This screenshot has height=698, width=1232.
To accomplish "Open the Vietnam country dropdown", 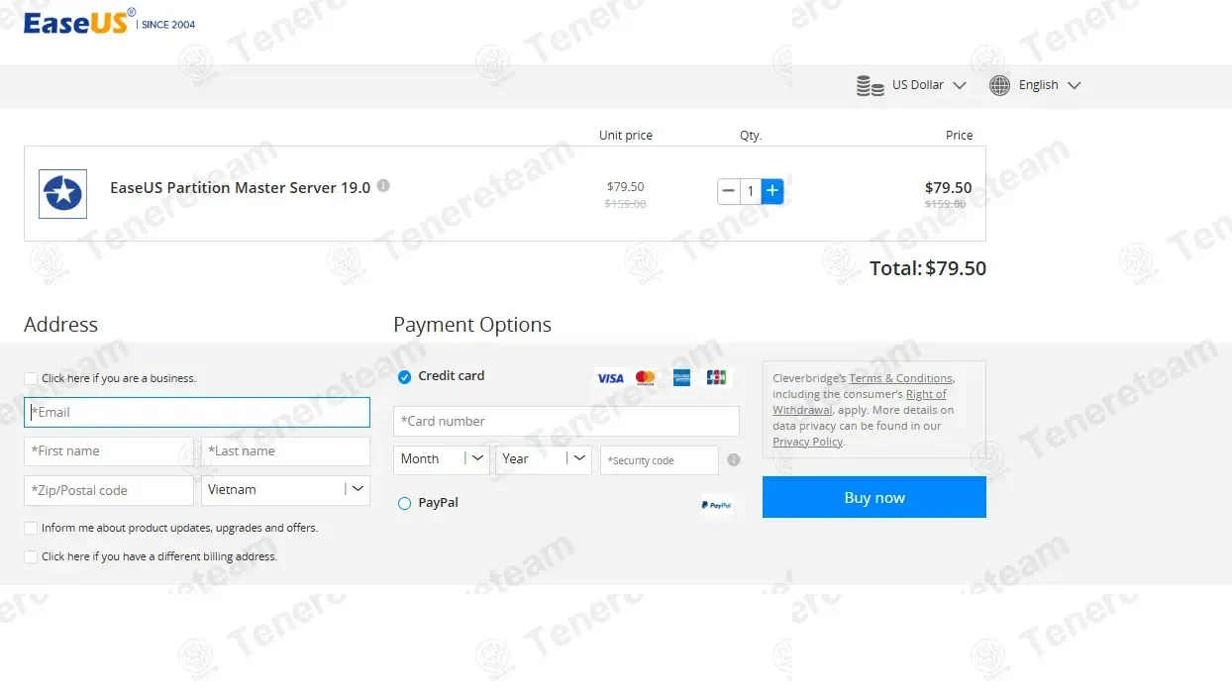I will [x=285, y=489].
